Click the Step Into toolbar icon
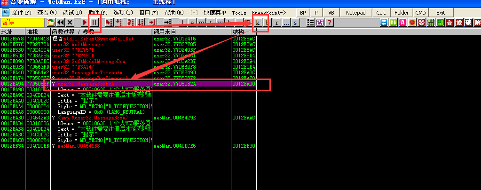481x190 pixels. [109, 23]
